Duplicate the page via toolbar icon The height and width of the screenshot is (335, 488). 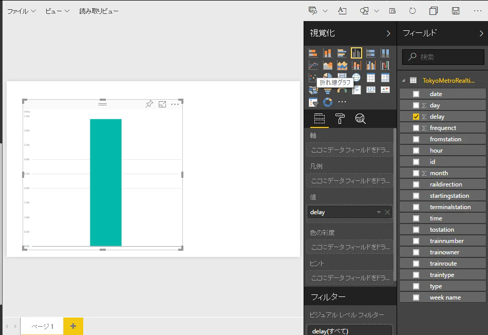[433, 11]
